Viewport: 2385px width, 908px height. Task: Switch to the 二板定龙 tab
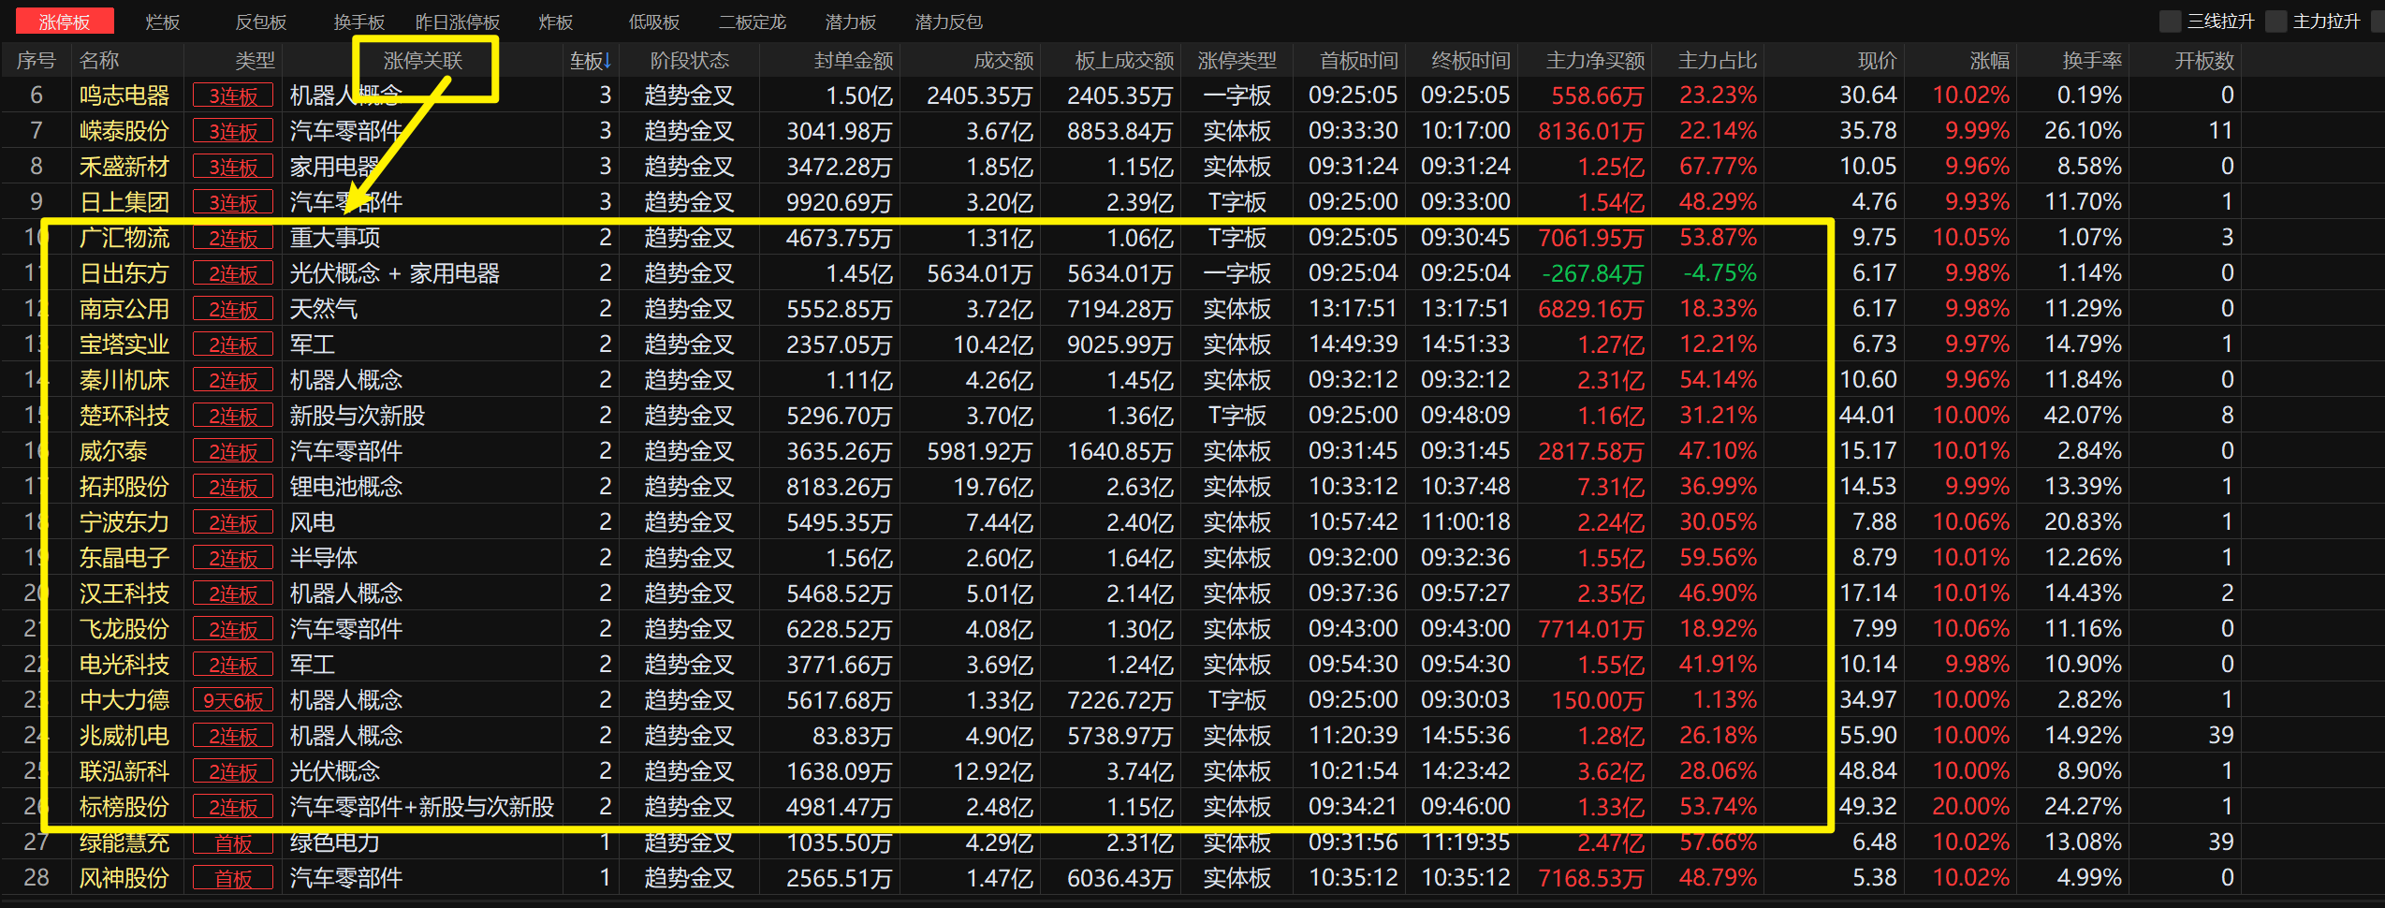[x=753, y=22]
